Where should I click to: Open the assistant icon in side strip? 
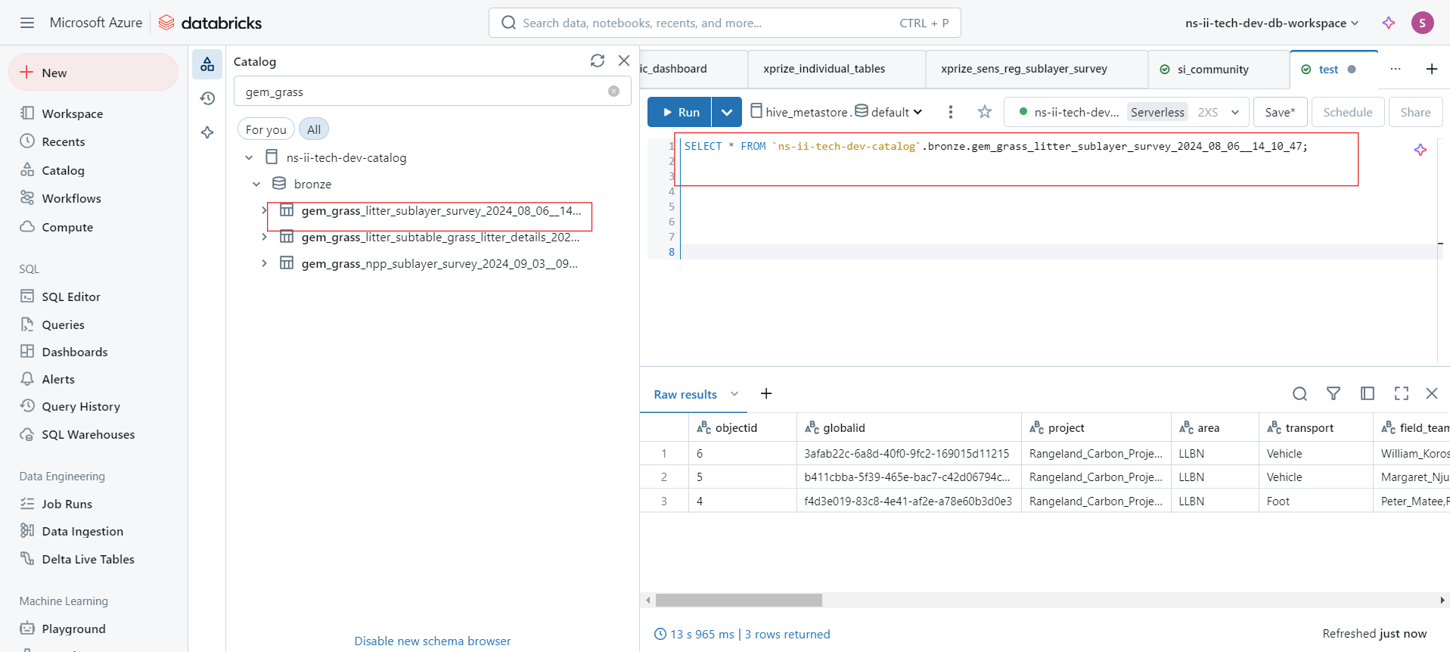(x=207, y=132)
